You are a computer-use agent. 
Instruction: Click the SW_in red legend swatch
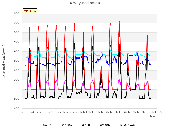pyautogui.click(x=39, y=125)
